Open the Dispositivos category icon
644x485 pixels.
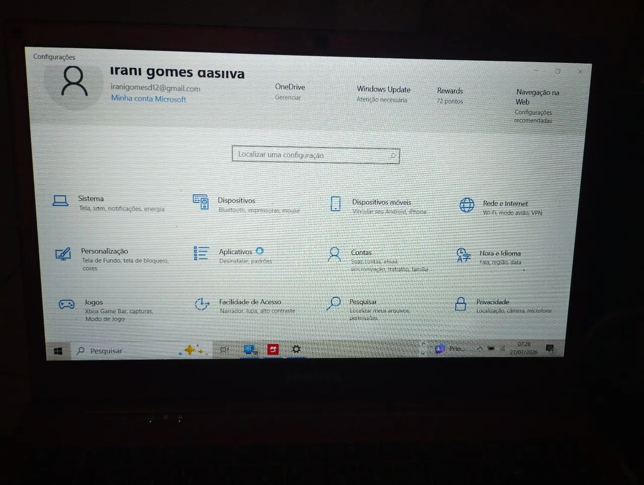tap(201, 202)
